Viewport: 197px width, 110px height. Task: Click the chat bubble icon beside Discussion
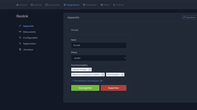click(46, 5)
